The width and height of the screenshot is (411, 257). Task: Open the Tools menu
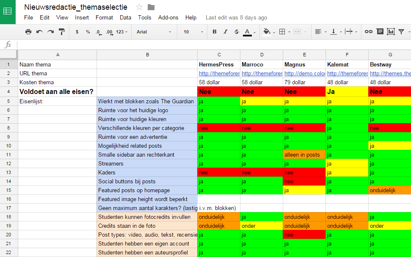coord(145,17)
